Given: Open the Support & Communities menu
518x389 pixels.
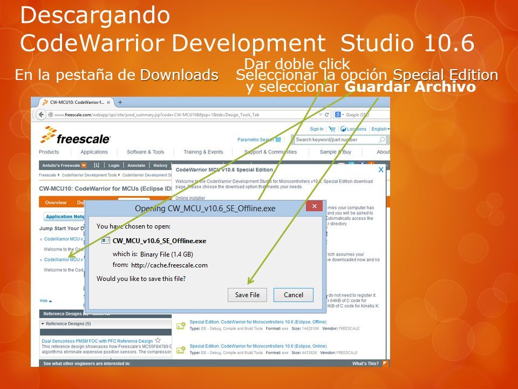Looking at the screenshot, I should point(270,152).
